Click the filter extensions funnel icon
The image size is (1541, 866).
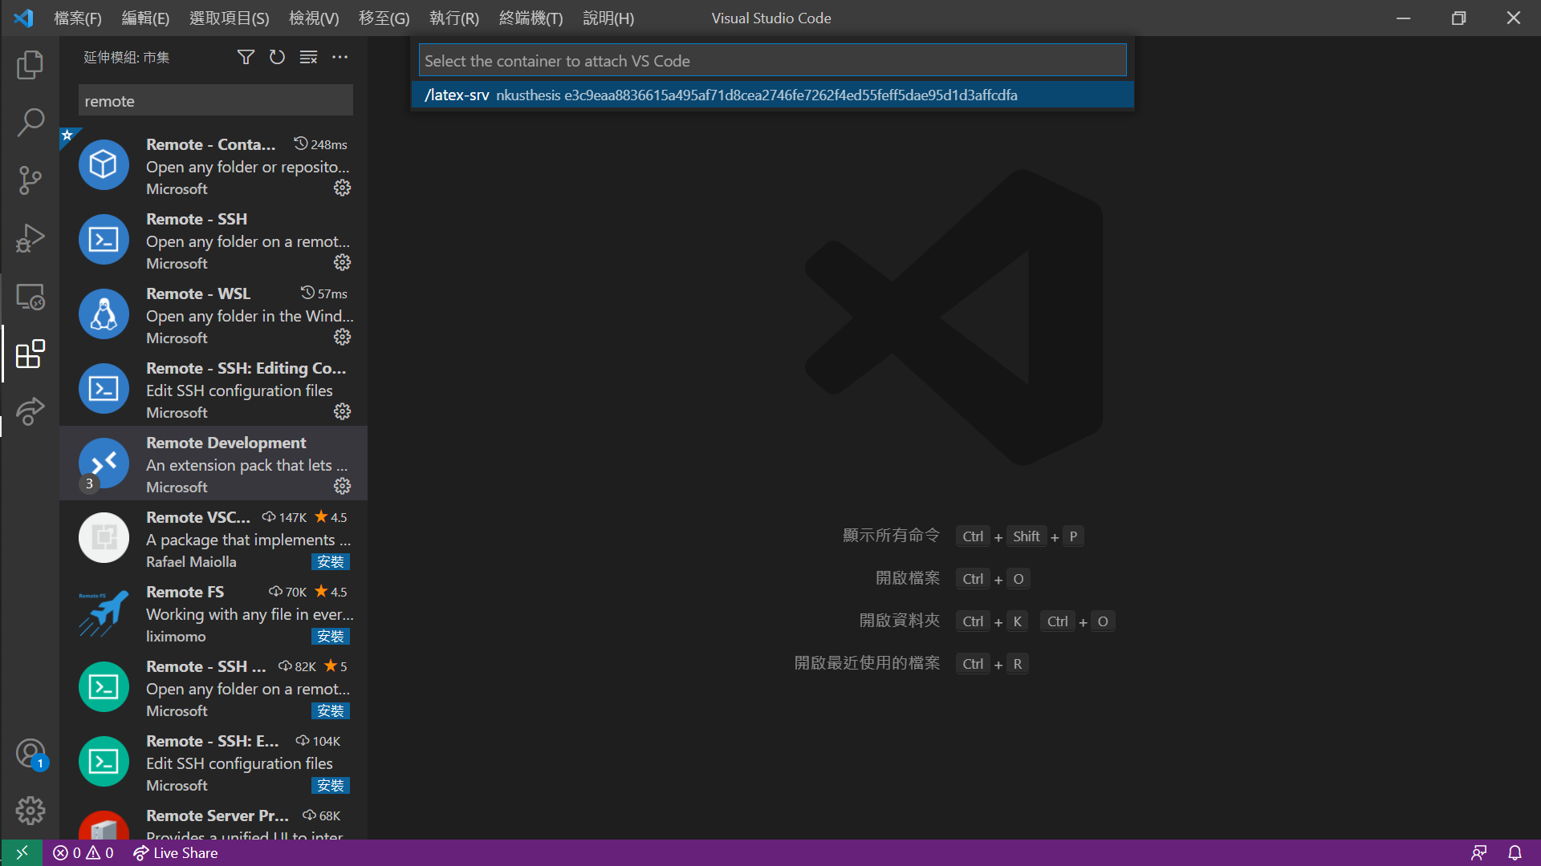tap(246, 57)
